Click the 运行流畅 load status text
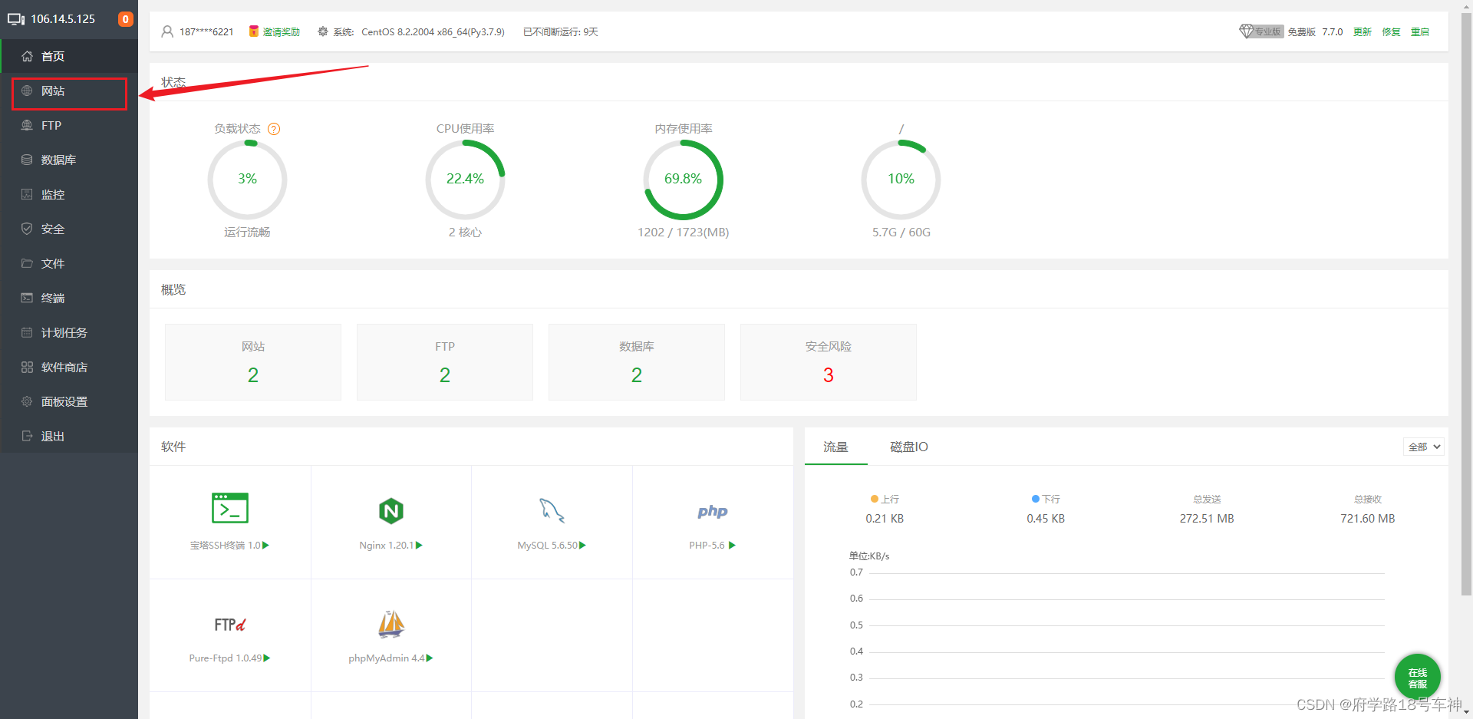Screen dimensions: 1473x719 [x=247, y=232]
